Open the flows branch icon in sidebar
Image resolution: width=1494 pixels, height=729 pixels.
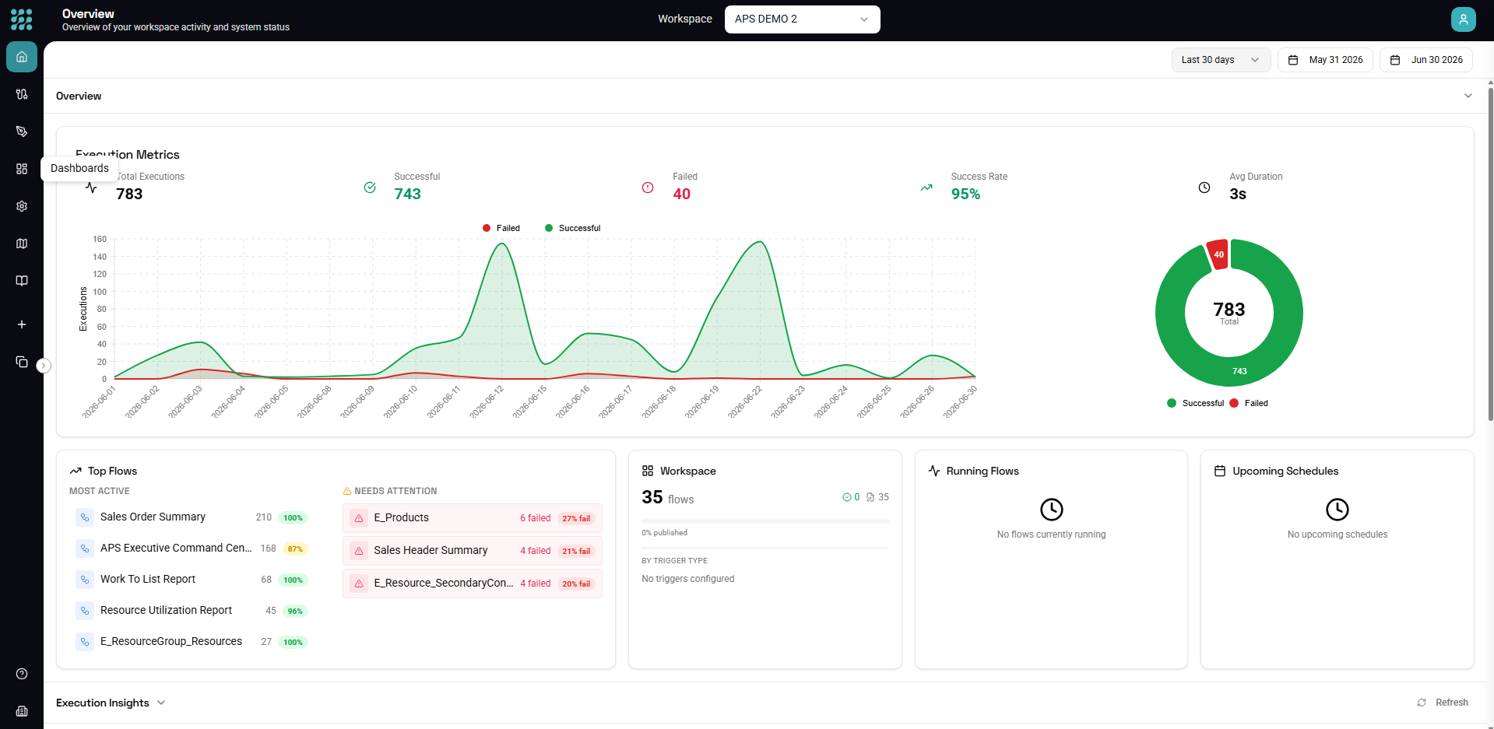tap(22, 94)
